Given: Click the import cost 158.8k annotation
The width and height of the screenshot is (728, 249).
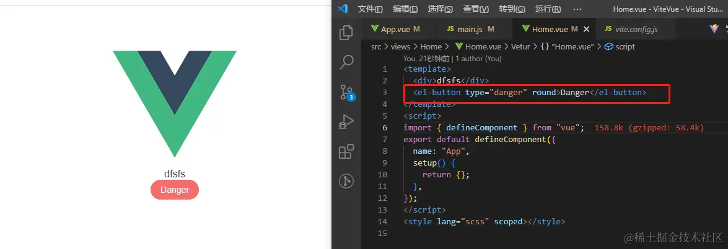Looking at the screenshot, I should (649, 128).
